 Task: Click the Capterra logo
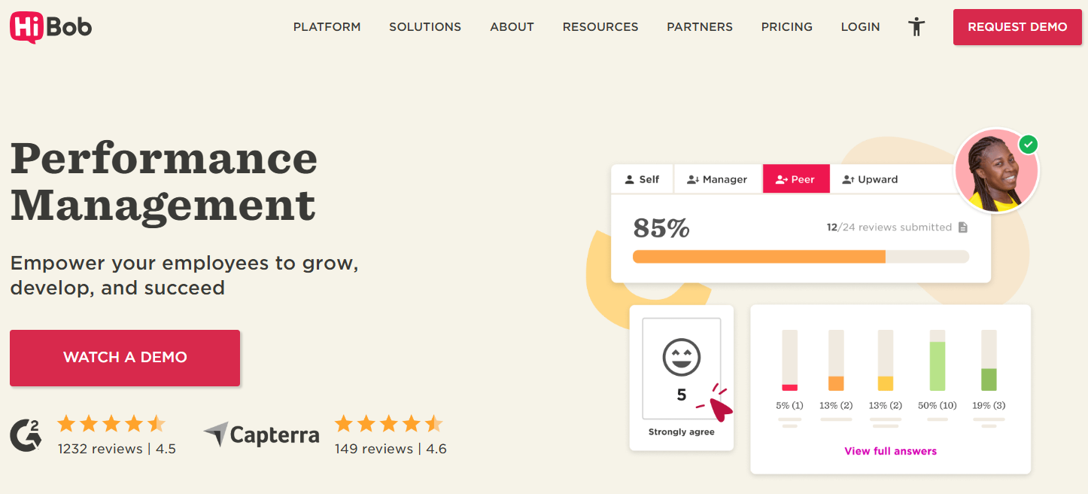(x=260, y=435)
